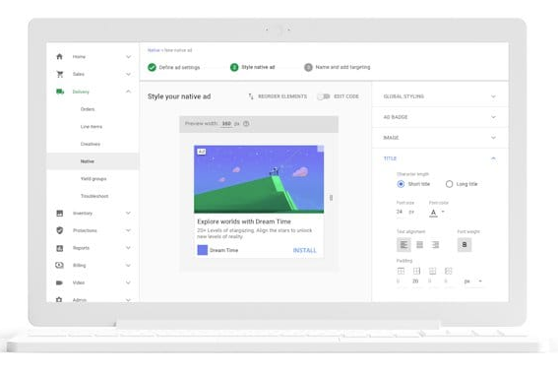Open the font color picker
Image resolution: width=558 pixels, height=375 pixels.
pyautogui.click(x=437, y=213)
